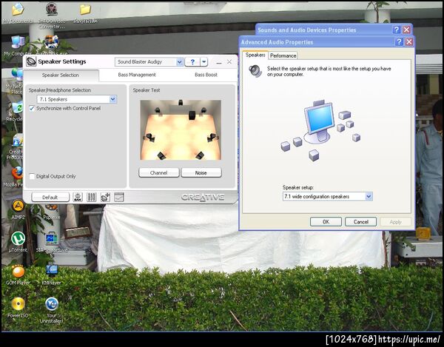Screen dimensions: 444x347
Task: Click the last window-shaped icon in Creative toolbar
Action: tap(119, 197)
